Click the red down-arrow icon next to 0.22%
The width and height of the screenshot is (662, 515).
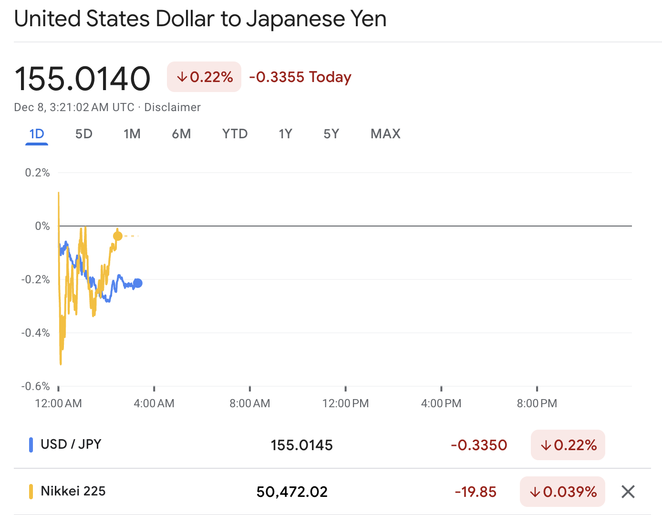[x=183, y=76]
